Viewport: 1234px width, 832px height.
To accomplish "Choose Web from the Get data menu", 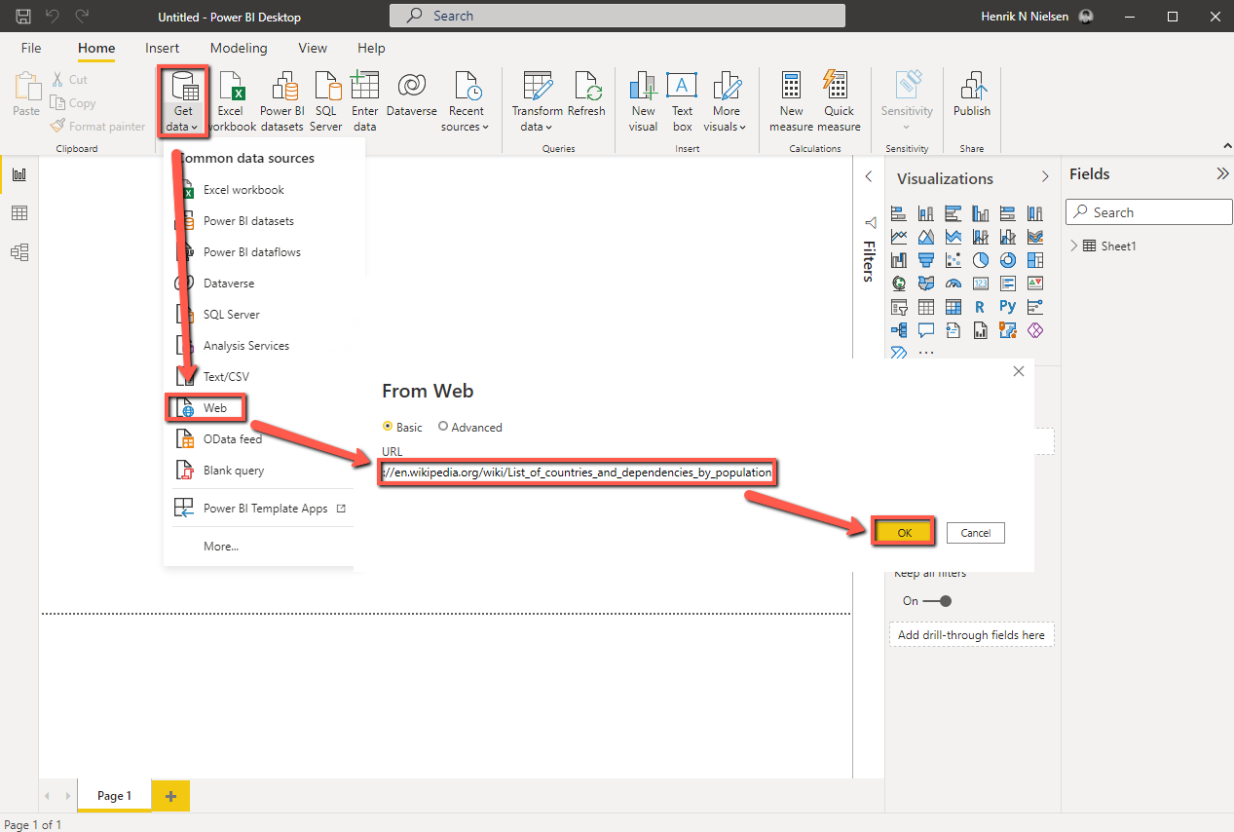I will 206,408.
